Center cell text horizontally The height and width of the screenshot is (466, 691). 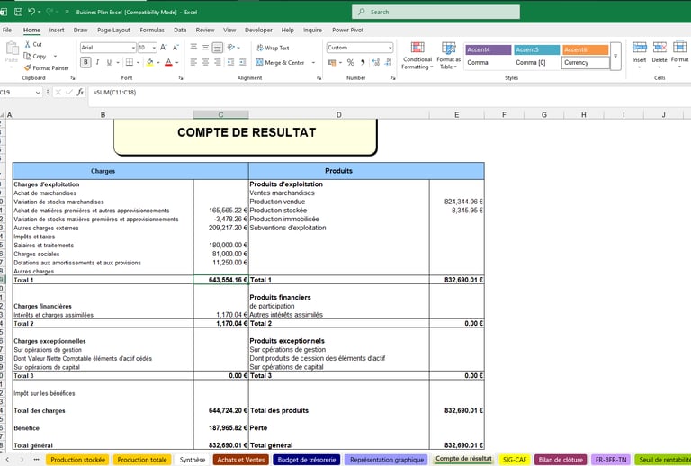pyautogui.click(x=205, y=63)
